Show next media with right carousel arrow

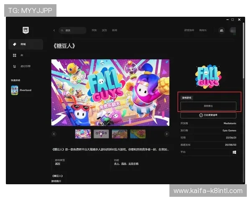(166, 134)
